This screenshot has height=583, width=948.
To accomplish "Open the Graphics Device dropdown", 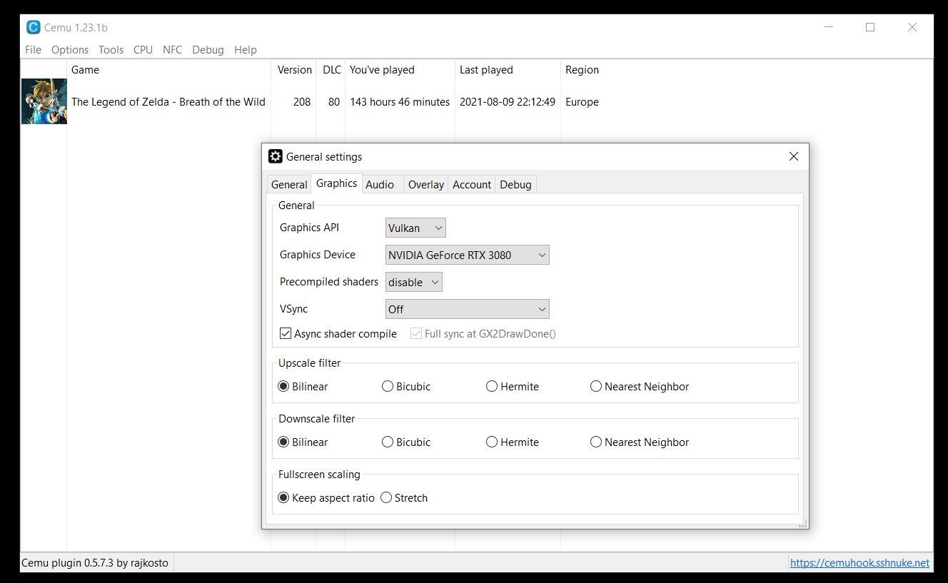I will click(x=468, y=255).
